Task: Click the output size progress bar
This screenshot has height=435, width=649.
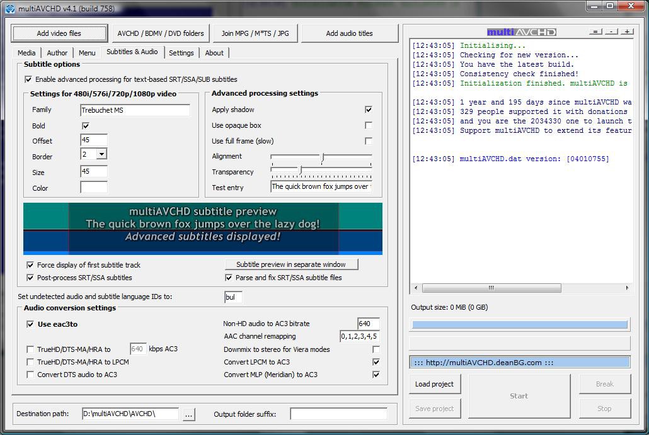Action: pos(520,325)
